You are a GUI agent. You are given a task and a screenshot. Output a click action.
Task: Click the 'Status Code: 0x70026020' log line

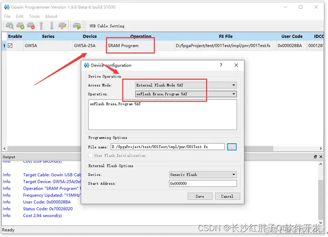(x=48, y=209)
